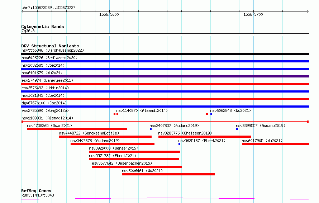Click the 7q36.3 band label

point(28,31)
